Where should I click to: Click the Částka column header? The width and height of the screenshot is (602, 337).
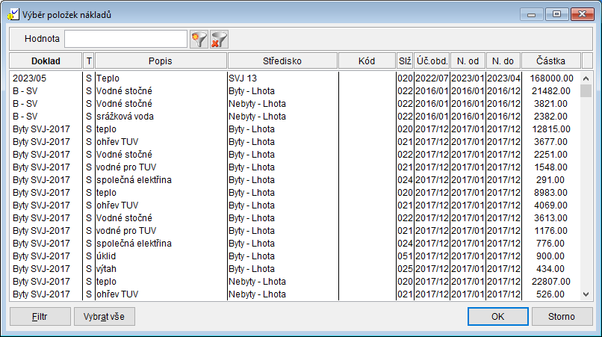pos(550,61)
